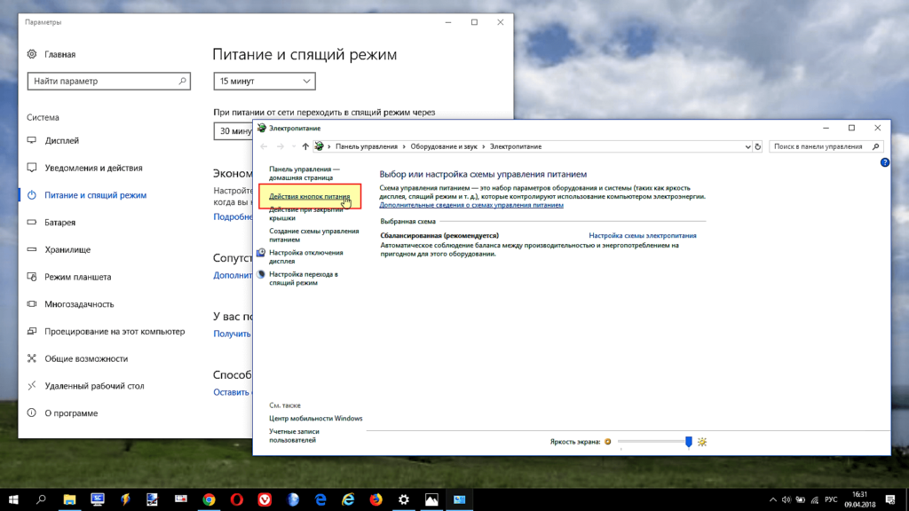Open Google Chrome from the taskbar
Image resolution: width=909 pixels, height=511 pixels.
209,499
